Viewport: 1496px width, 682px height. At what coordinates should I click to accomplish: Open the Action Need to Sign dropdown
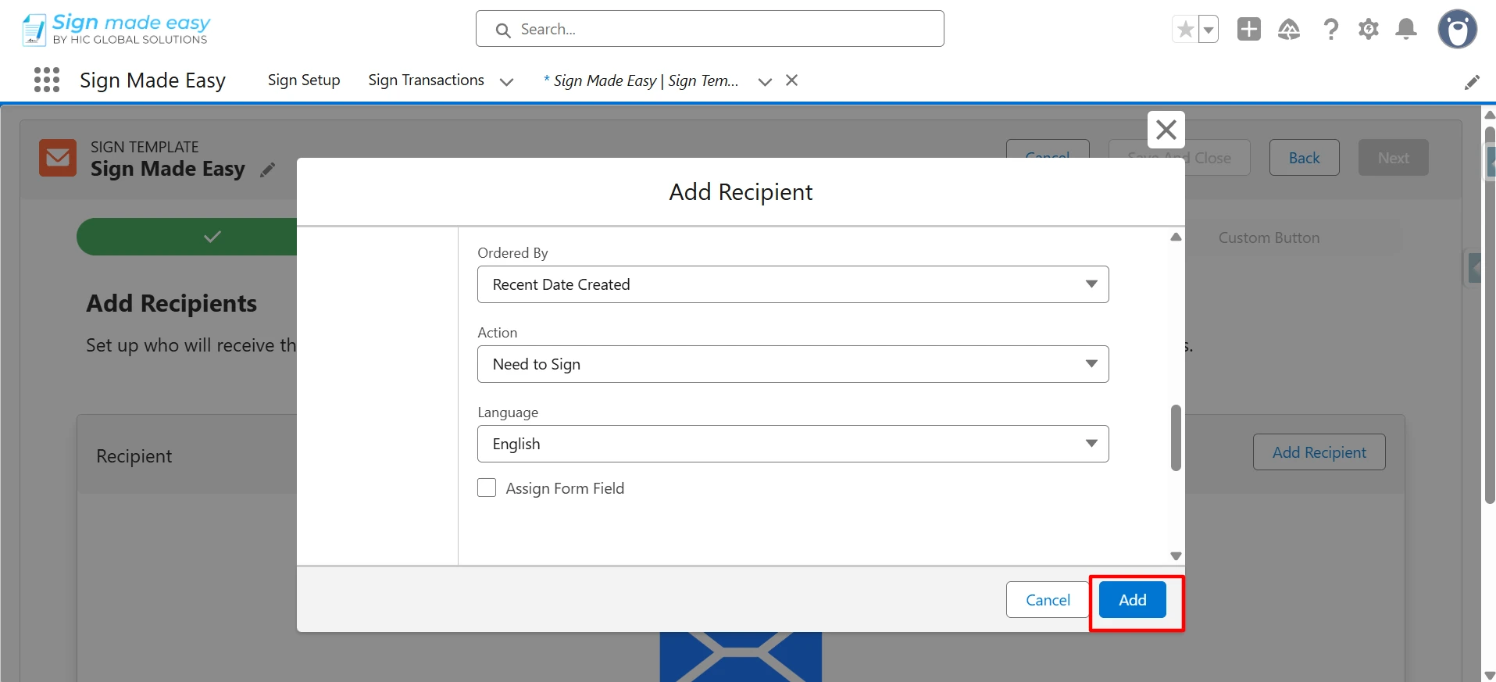(793, 364)
